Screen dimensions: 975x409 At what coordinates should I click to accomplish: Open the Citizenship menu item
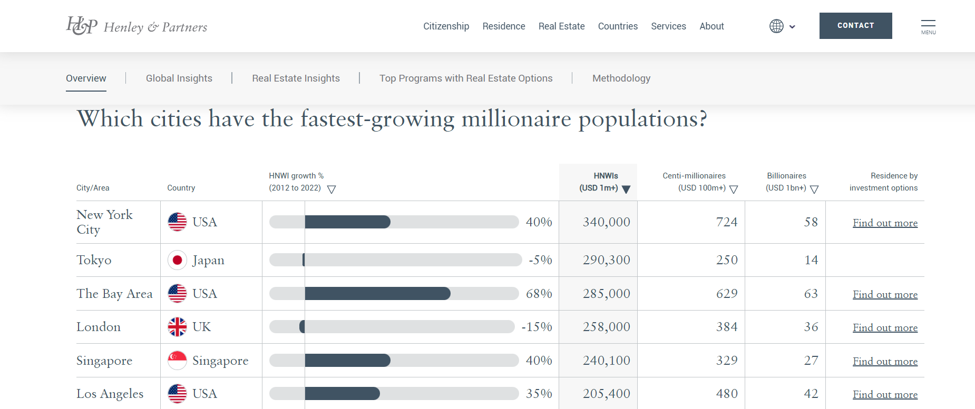pyautogui.click(x=446, y=26)
